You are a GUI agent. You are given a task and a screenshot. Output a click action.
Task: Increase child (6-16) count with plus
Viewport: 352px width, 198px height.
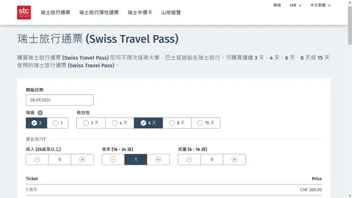[235, 159]
